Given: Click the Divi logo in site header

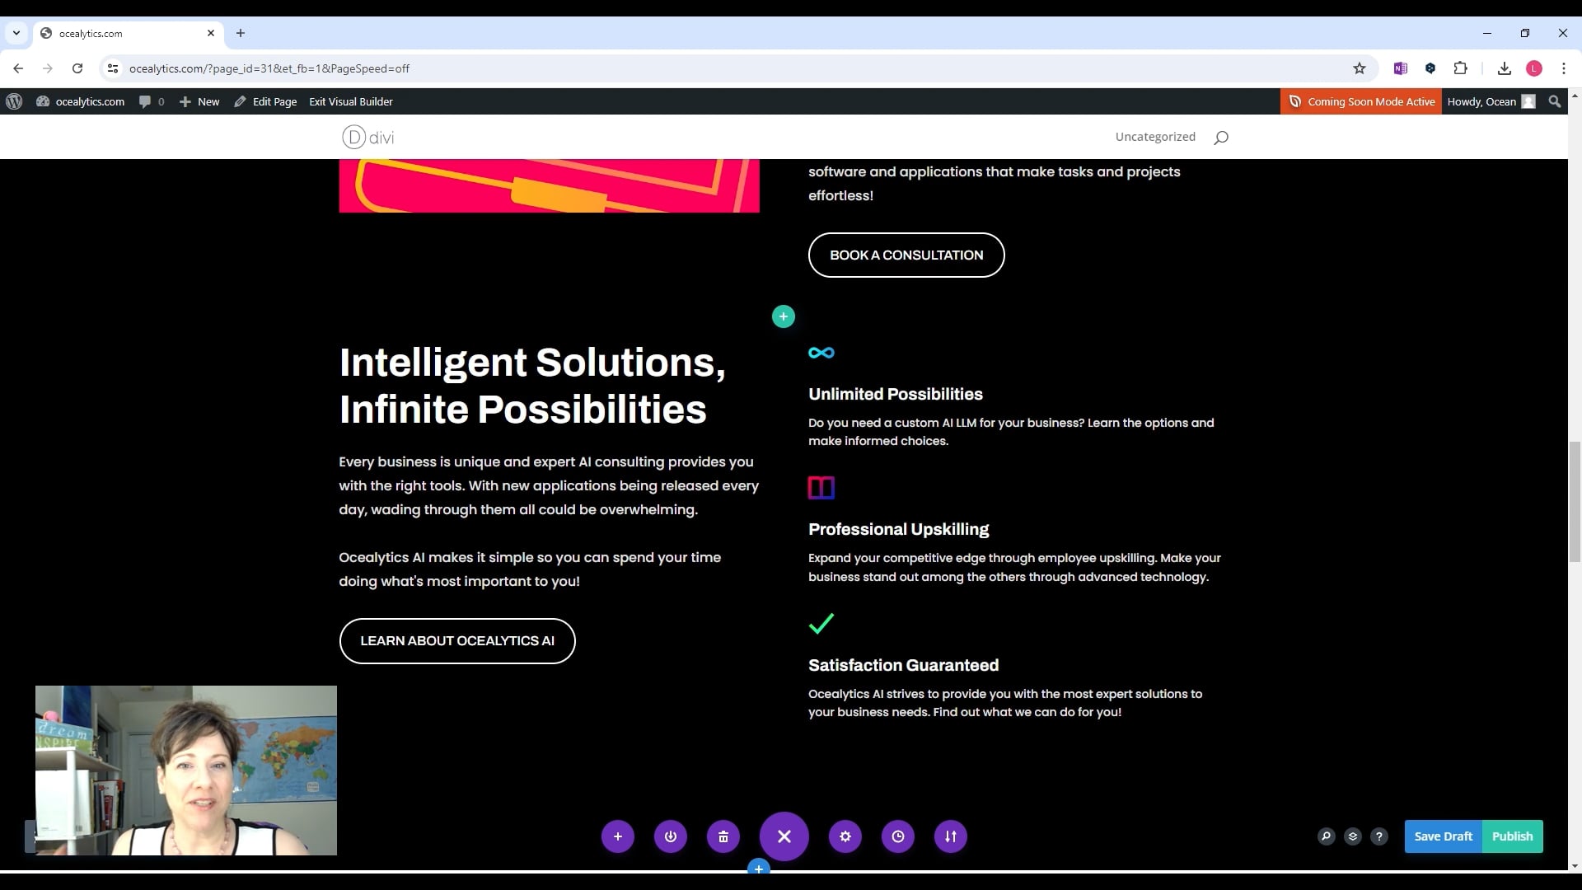Looking at the screenshot, I should tap(368, 137).
